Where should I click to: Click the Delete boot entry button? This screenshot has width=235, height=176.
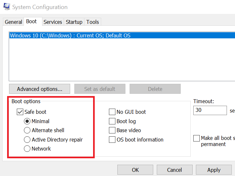pyautogui.click(x=155, y=89)
